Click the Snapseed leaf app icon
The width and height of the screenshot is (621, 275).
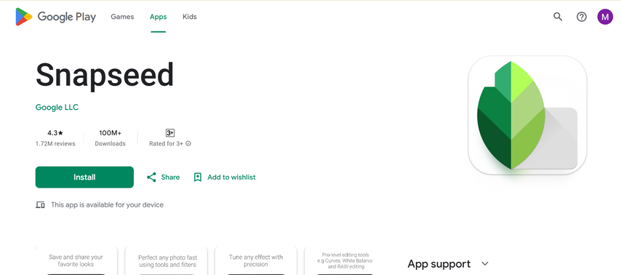tap(527, 115)
